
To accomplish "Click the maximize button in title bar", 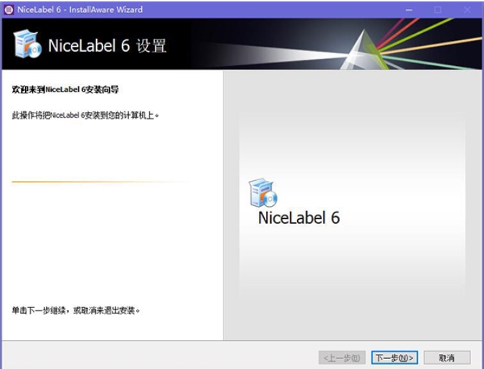I will tap(437, 10).
